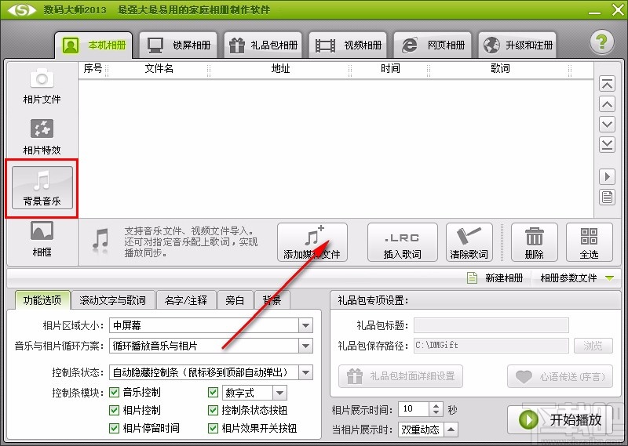628x446 pixels.
Task: Switch to the 本机相册 tab
Action: [x=93, y=45]
